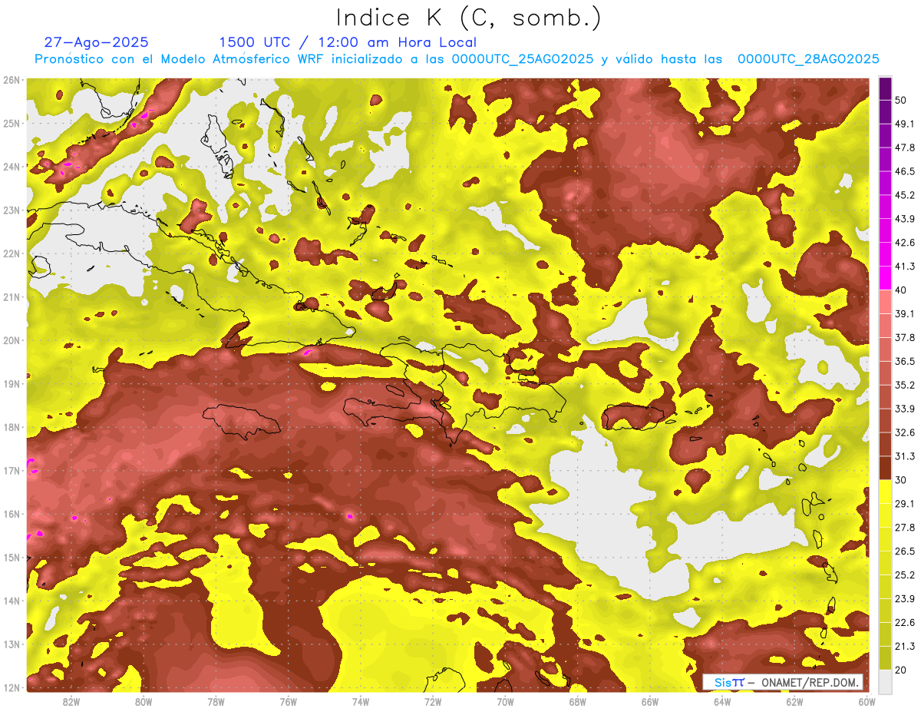This screenshot has height=712, width=921.
Task: Click the '76W' longitude label
Action: pos(289,701)
